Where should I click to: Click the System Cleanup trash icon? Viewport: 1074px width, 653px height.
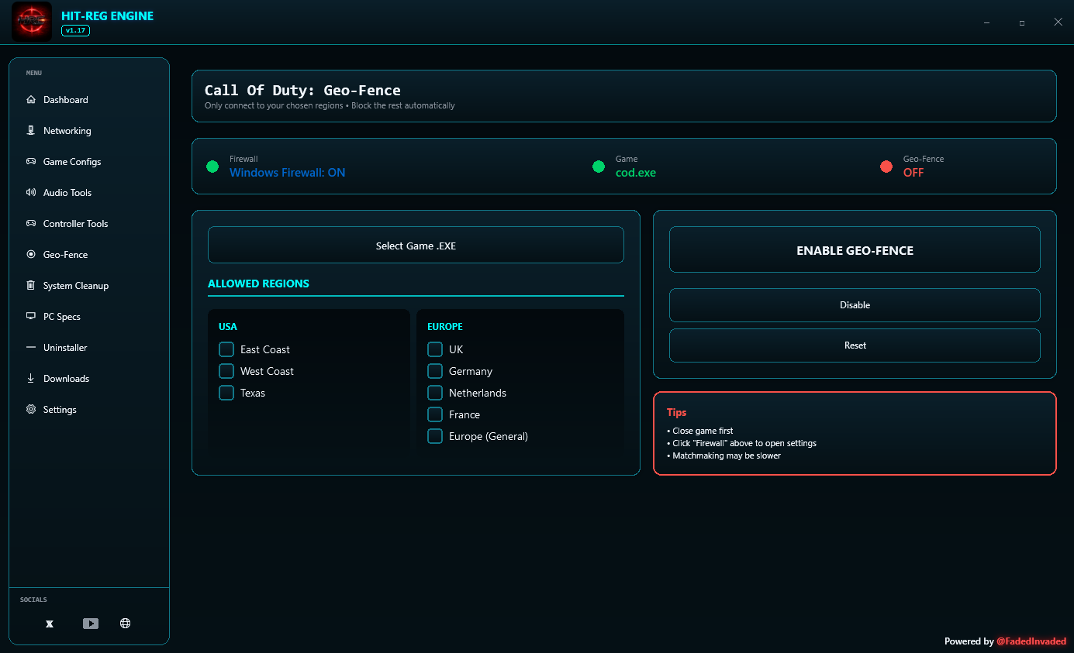tap(31, 286)
